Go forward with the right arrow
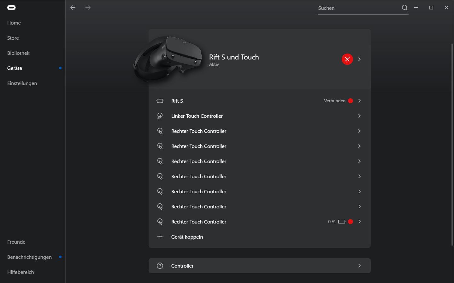 [88, 8]
